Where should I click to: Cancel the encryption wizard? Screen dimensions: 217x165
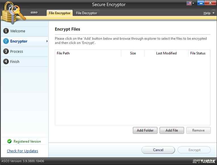click(x=158, y=150)
